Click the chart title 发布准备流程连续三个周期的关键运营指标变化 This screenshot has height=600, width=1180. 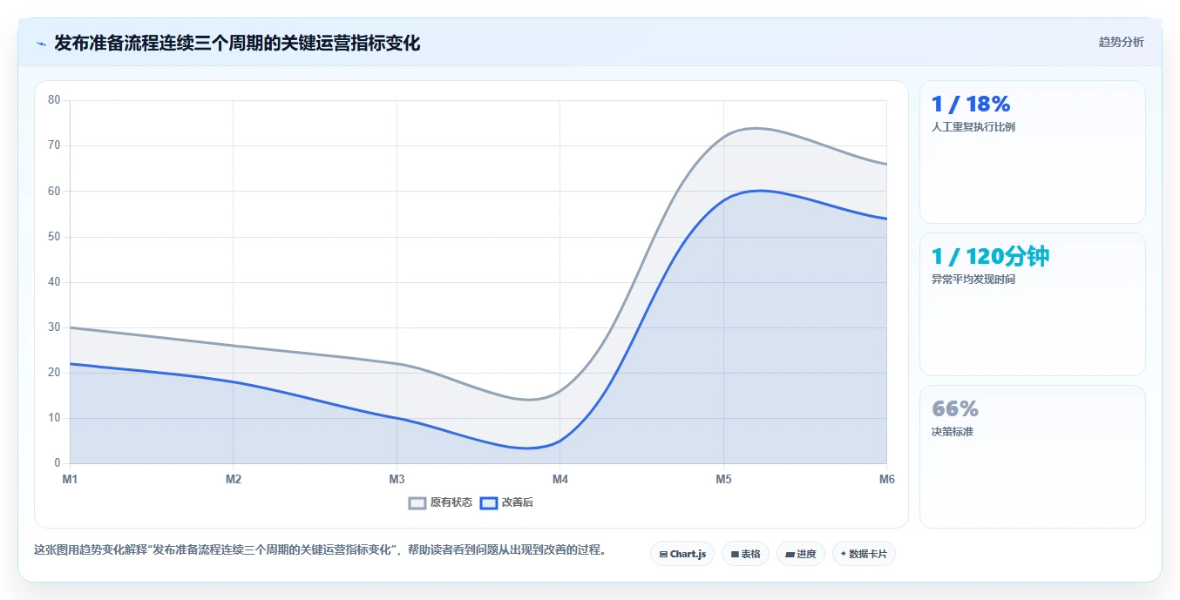pos(237,44)
